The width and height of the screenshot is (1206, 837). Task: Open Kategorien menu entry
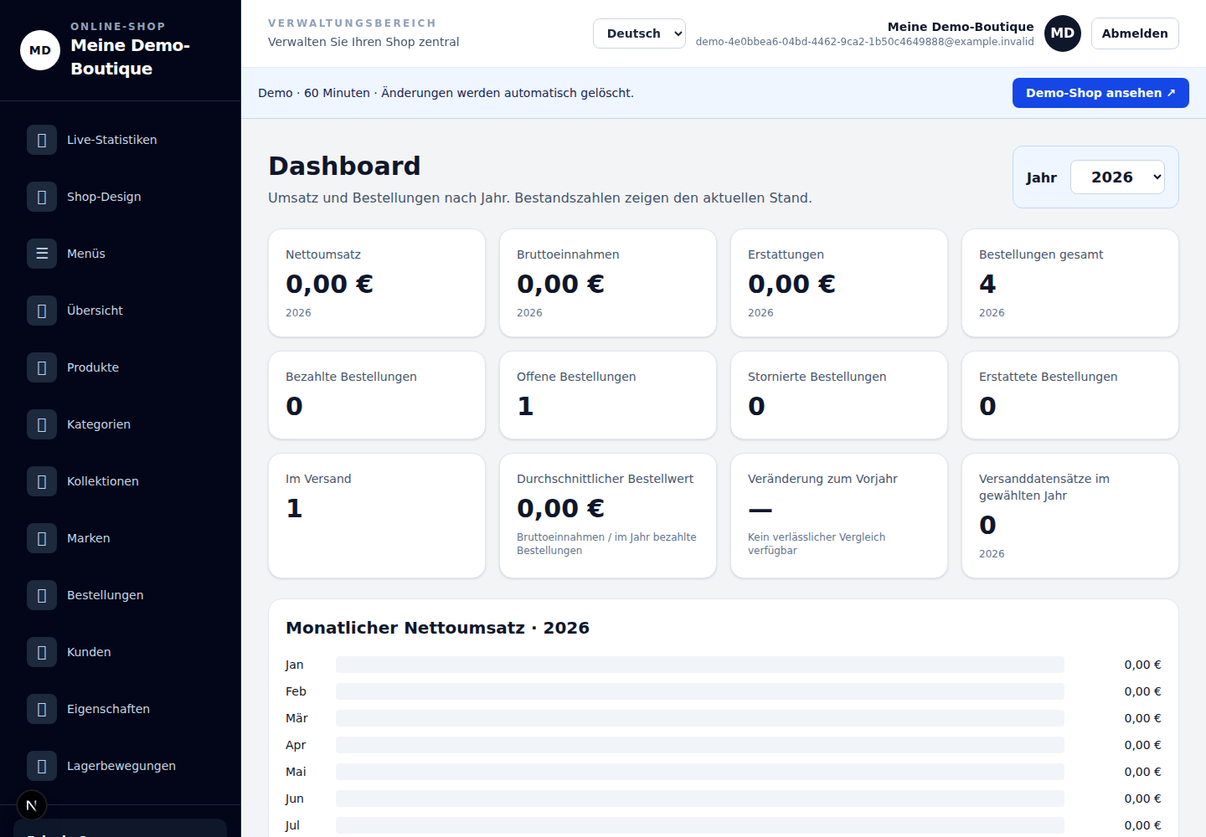[x=121, y=424]
